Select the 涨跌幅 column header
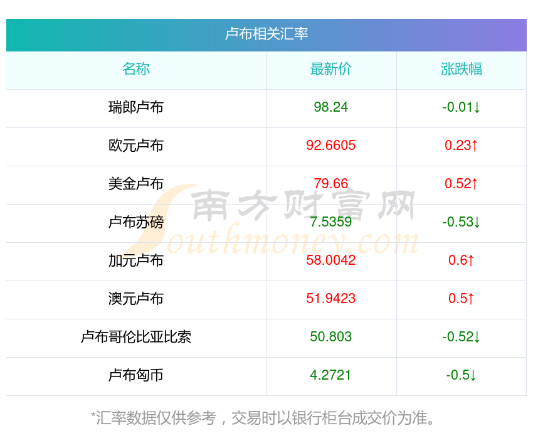The width and height of the screenshot is (533, 438). click(x=462, y=69)
